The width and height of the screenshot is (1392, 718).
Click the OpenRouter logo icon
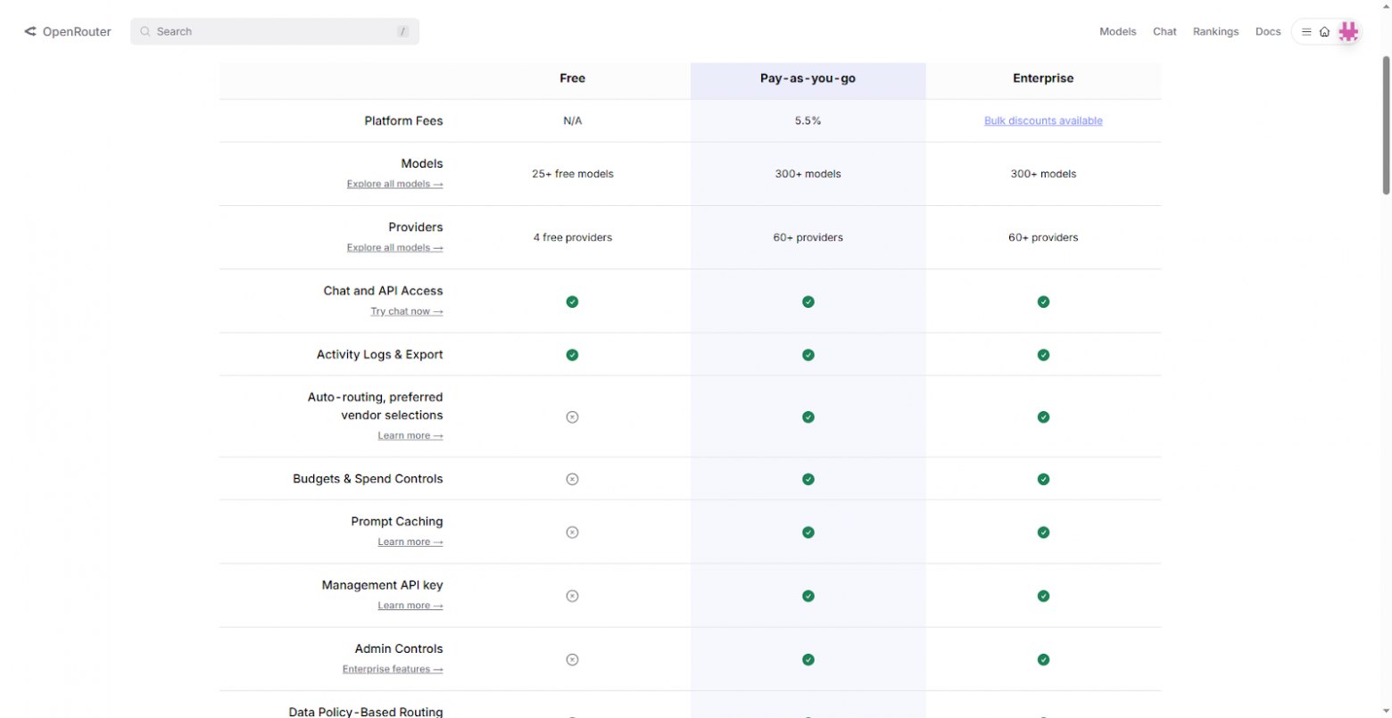point(30,31)
